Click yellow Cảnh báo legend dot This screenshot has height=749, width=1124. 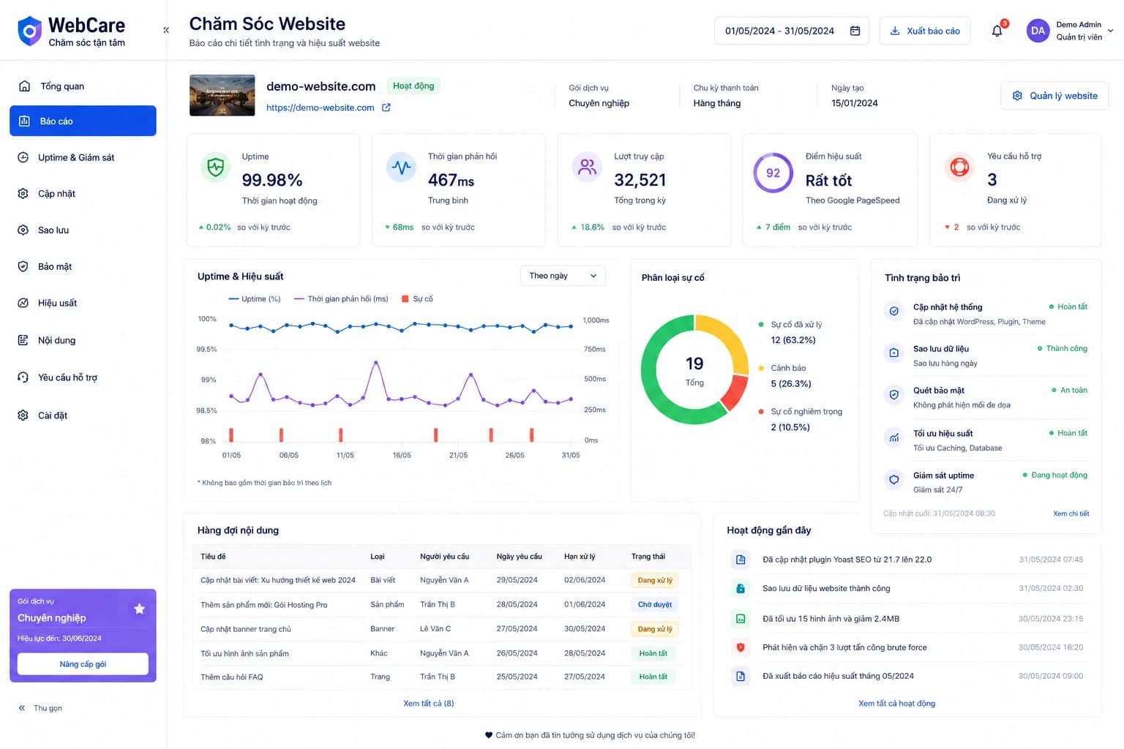tap(761, 368)
